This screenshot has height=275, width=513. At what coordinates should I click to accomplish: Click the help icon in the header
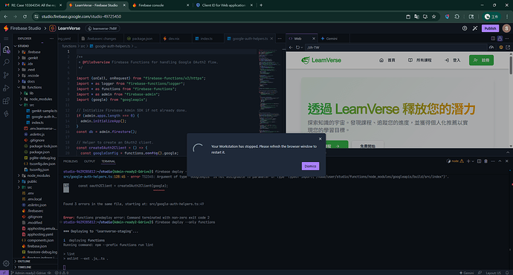465,28
